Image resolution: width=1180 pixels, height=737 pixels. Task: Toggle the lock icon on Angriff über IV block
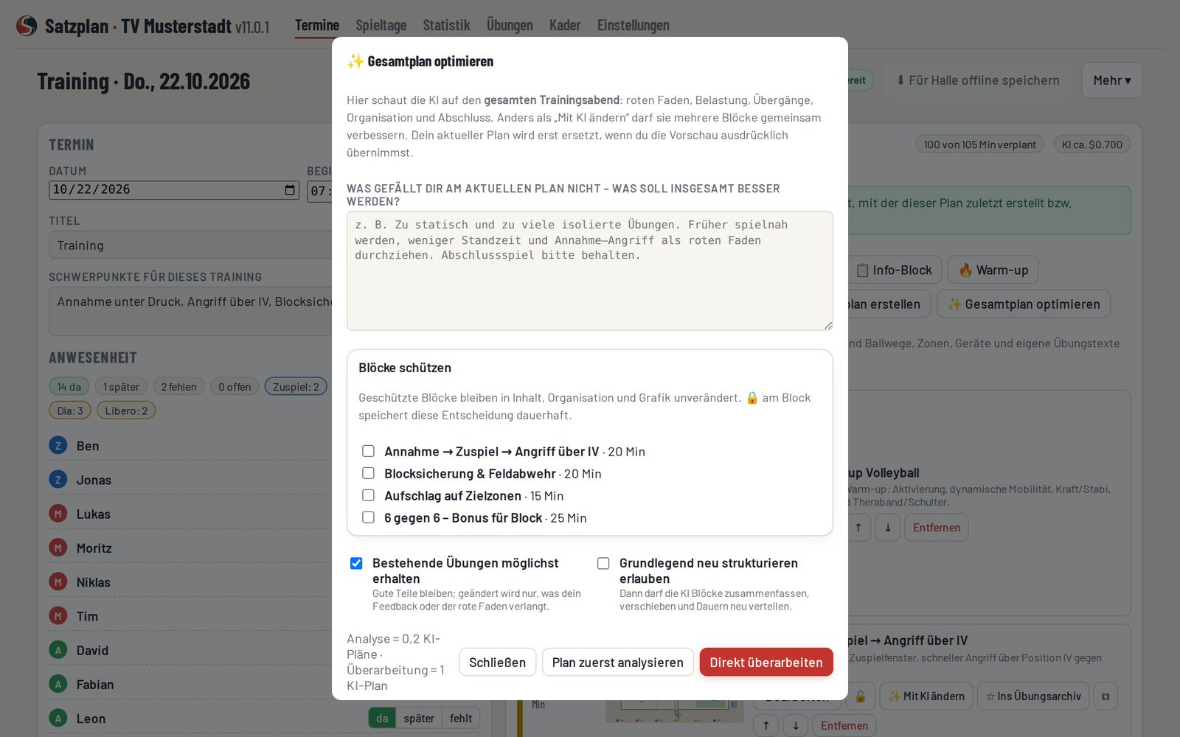tap(860, 696)
